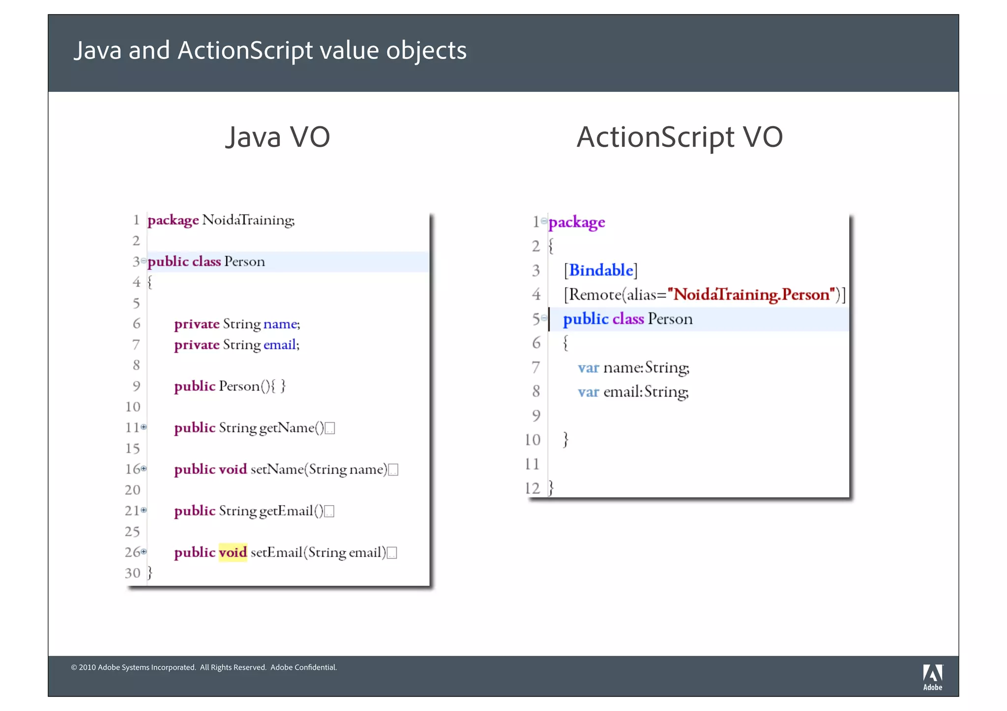The width and height of the screenshot is (1007, 711).
Task: Expand the folded setEmail method marker
Action: pos(144,551)
